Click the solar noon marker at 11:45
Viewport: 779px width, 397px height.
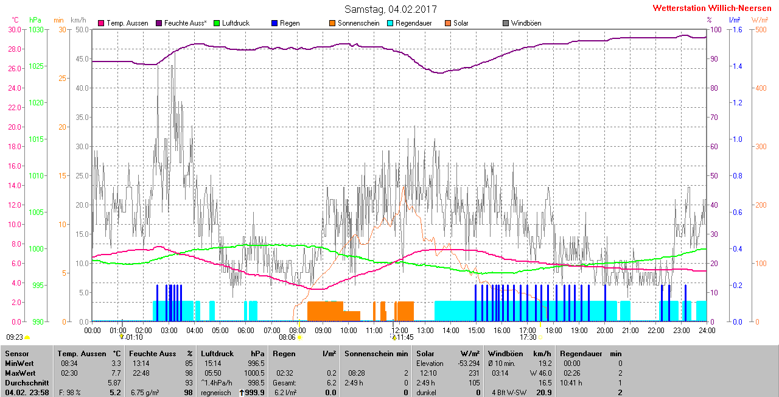point(394,337)
